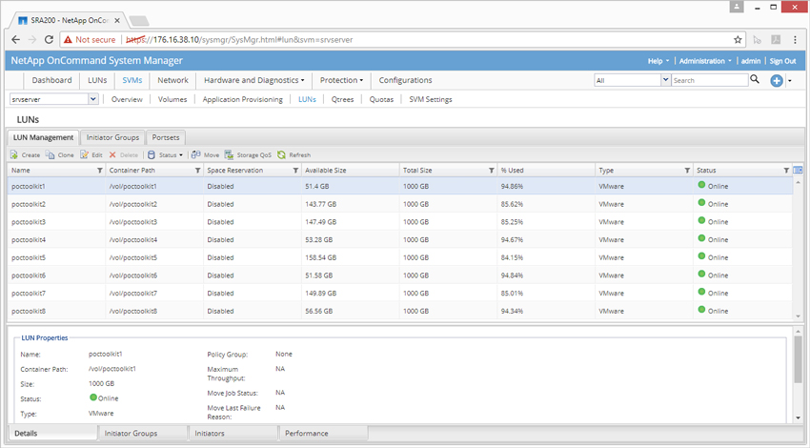This screenshot has width=810, height=448.
Task: Select the poctoolkit5 LUN name
Action: [29, 257]
